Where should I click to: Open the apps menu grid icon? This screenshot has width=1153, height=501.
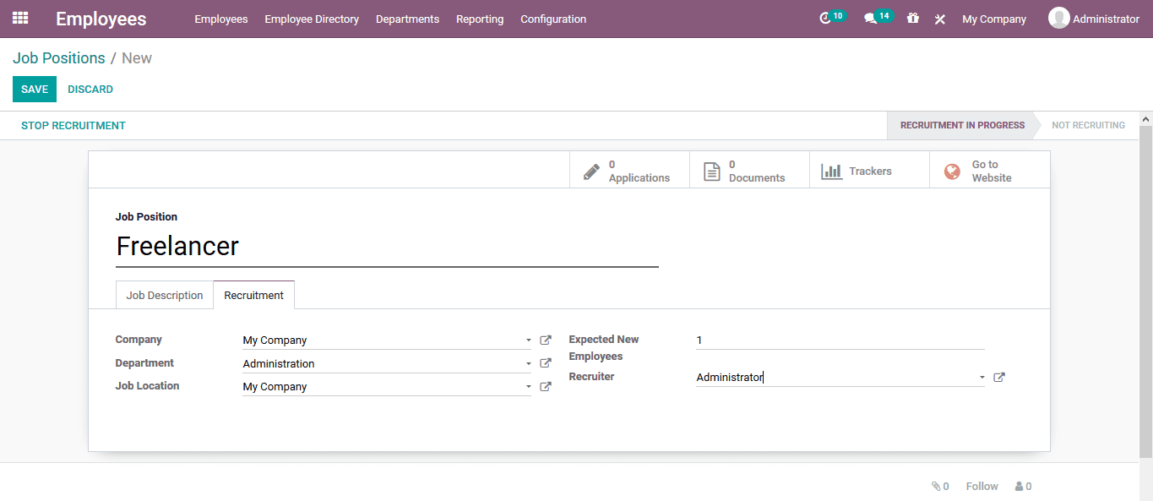[19, 19]
